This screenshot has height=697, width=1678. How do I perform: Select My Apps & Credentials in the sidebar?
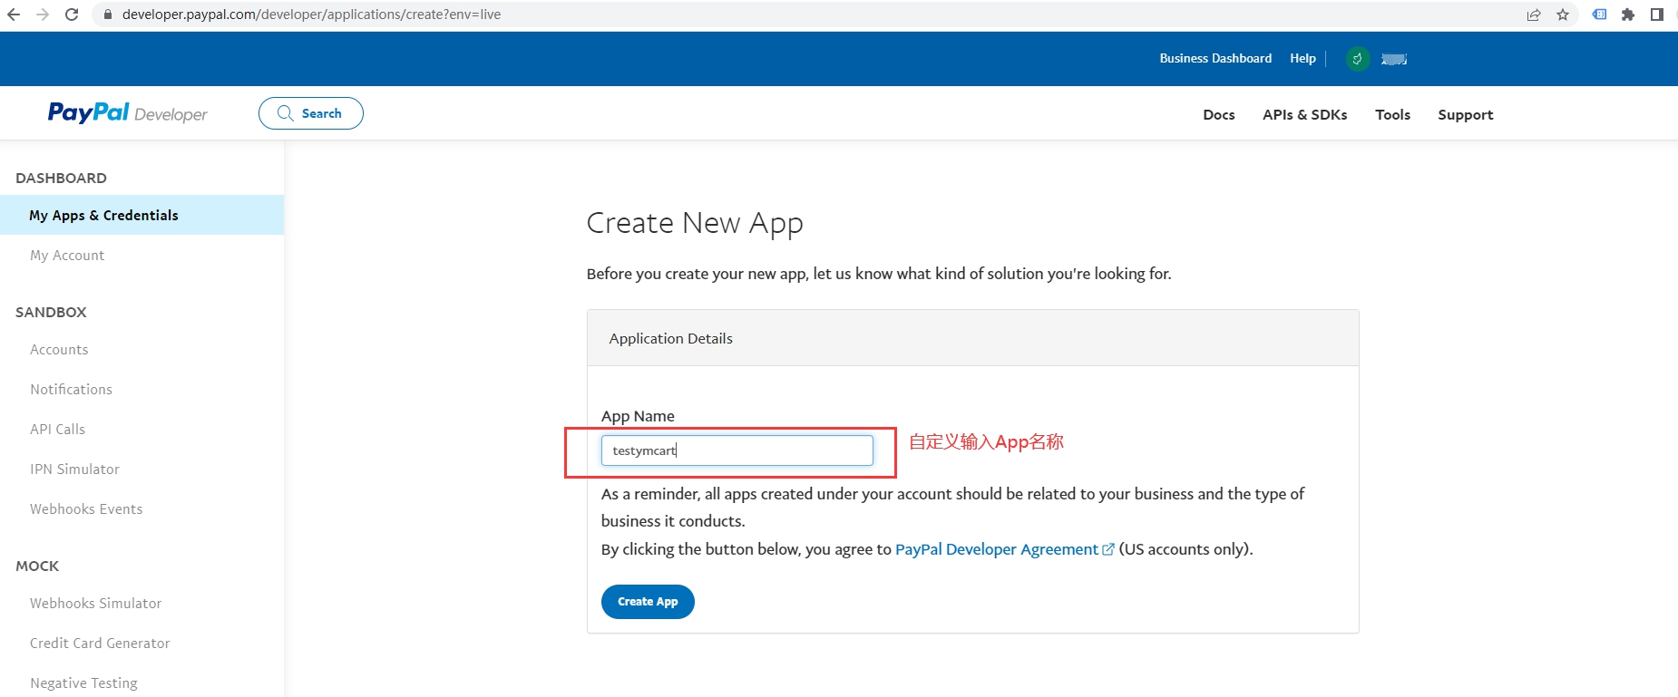pyautogui.click(x=141, y=215)
